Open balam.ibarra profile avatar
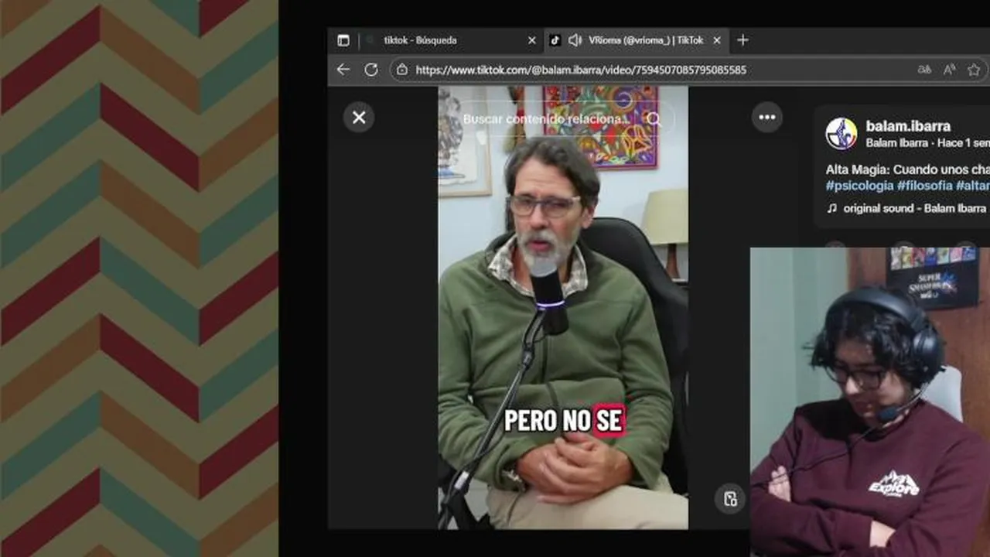 pyautogui.click(x=841, y=134)
